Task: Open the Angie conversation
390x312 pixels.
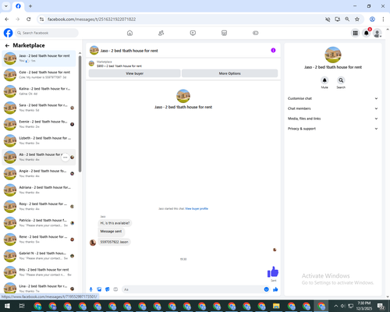Action: [x=39, y=173]
